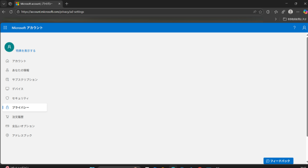This screenshot has width=308, height=168.
Task: Select プライバシー in the sidebar
Action: [x=25, y=107]
